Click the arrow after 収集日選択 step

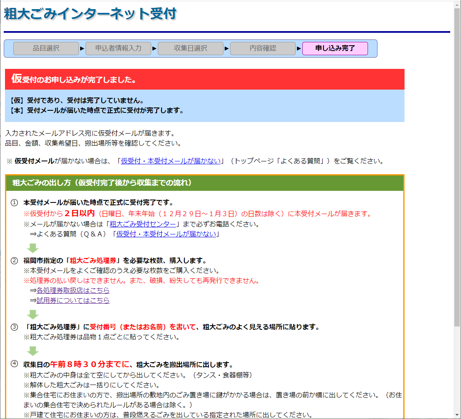pos(226,48)
